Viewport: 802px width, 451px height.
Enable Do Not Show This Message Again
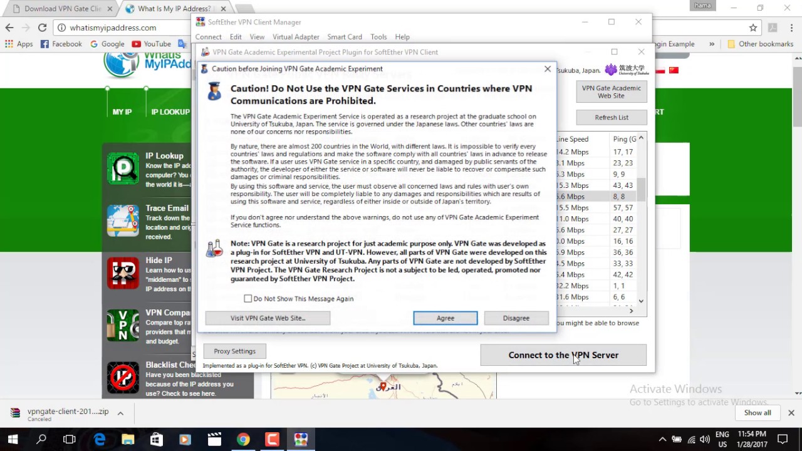(x=248, y=299)
